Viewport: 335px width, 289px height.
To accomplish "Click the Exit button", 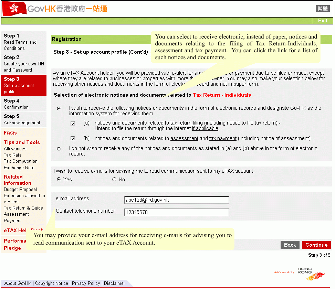I will coord(323,21).
